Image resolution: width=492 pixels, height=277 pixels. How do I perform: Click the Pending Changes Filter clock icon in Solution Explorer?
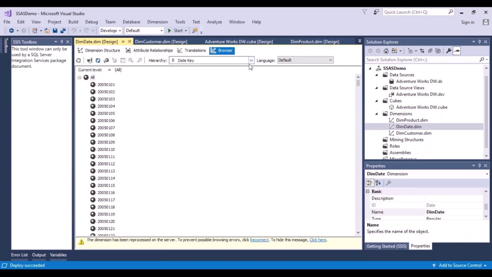pos(411,51)
